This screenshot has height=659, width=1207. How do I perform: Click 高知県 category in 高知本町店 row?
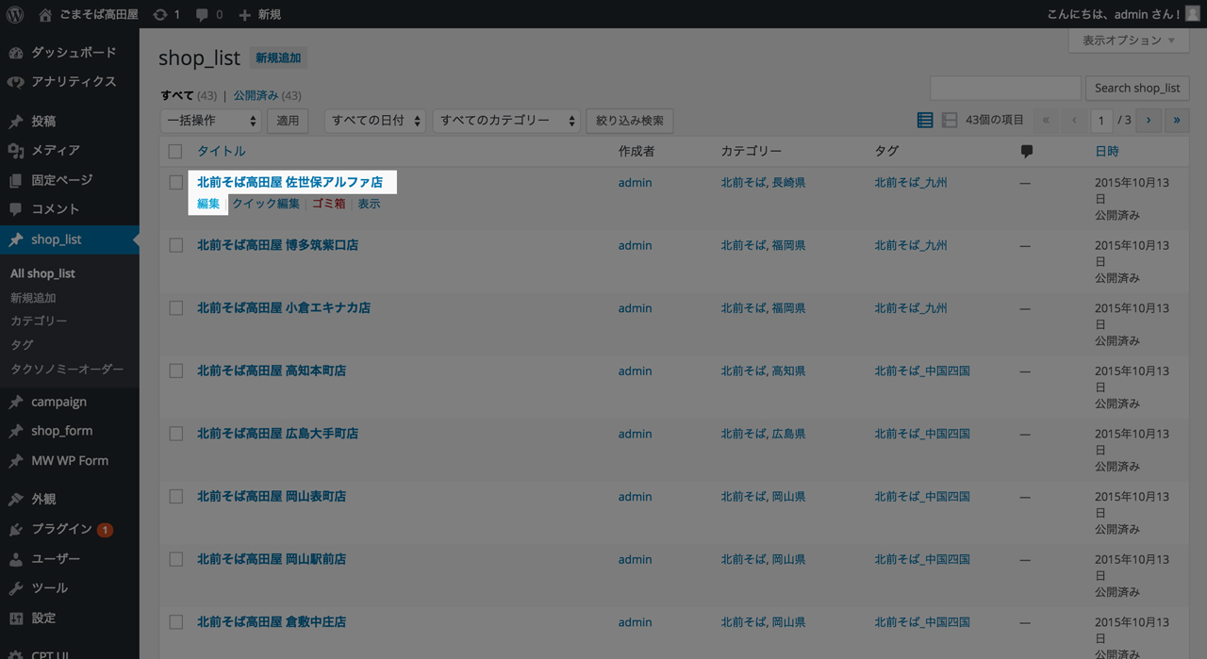[x=788, y=371]
